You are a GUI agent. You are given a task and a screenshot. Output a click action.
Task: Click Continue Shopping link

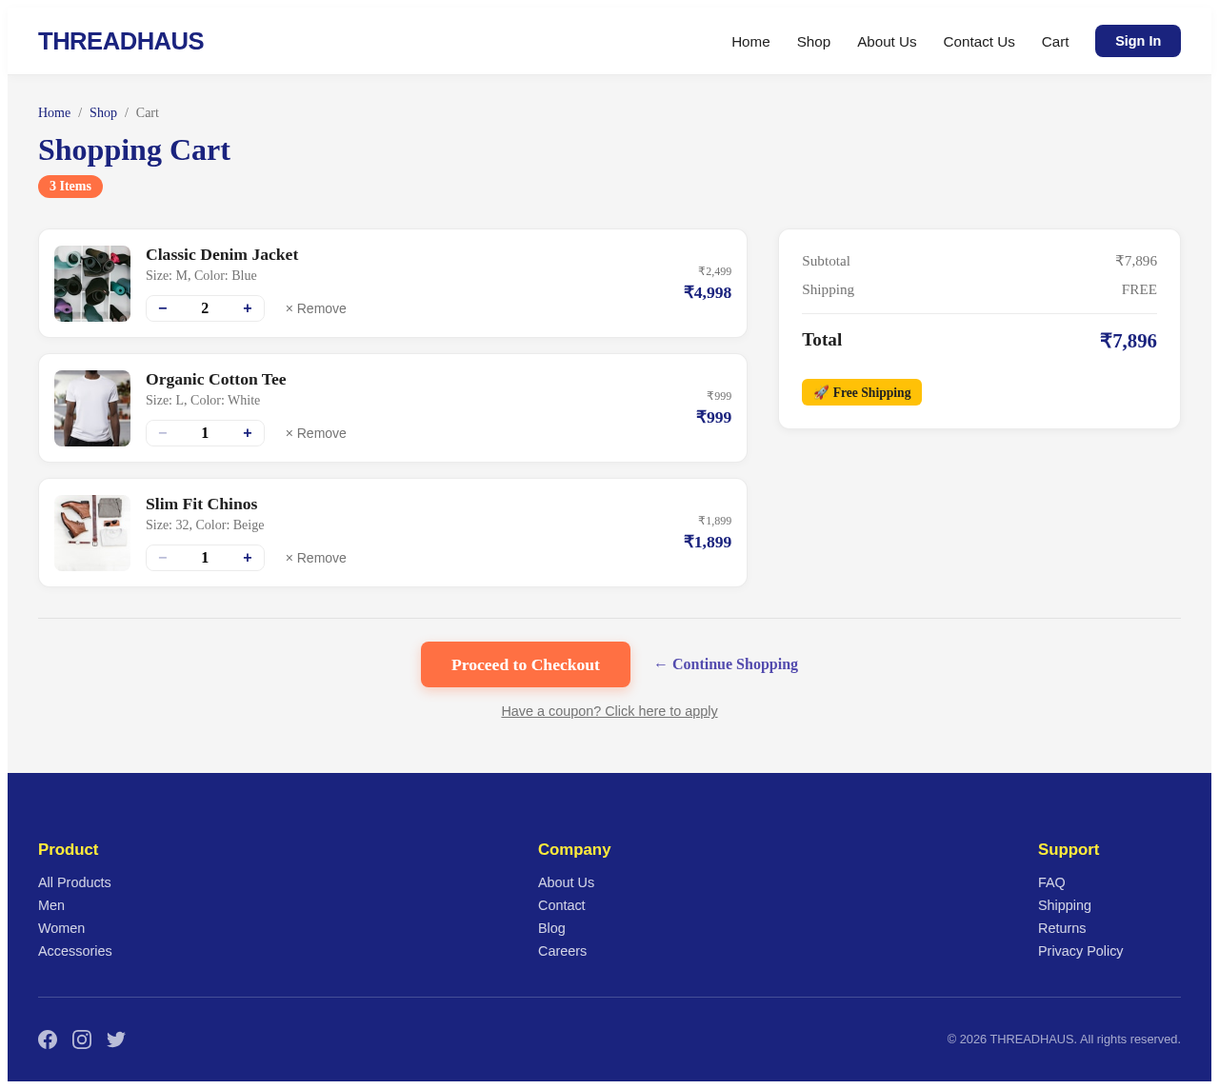[726, 664]
